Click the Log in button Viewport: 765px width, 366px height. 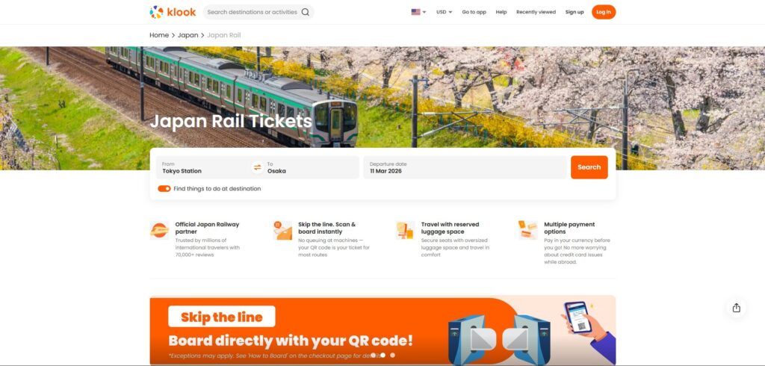604,12
